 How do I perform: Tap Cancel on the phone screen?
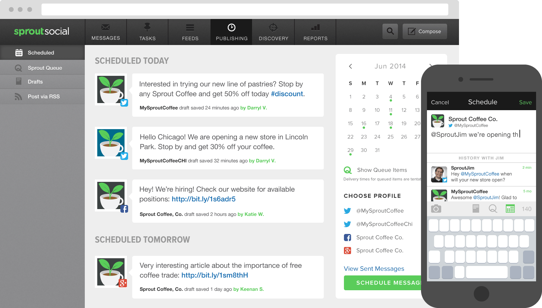[x=440, y=102]
